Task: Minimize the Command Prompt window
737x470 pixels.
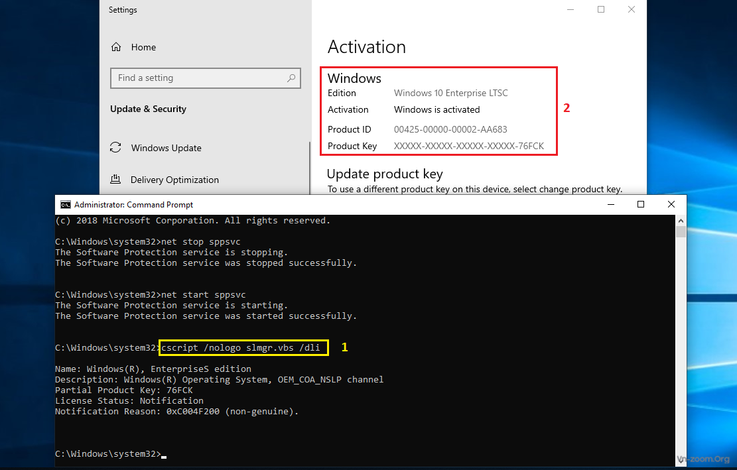Action: pyautogui.click(x=611, y=205)
